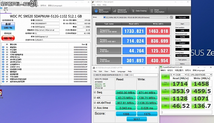214x123 pixels.
Task: Open the Help menu in TxBENCH
Action: point(105,5)
